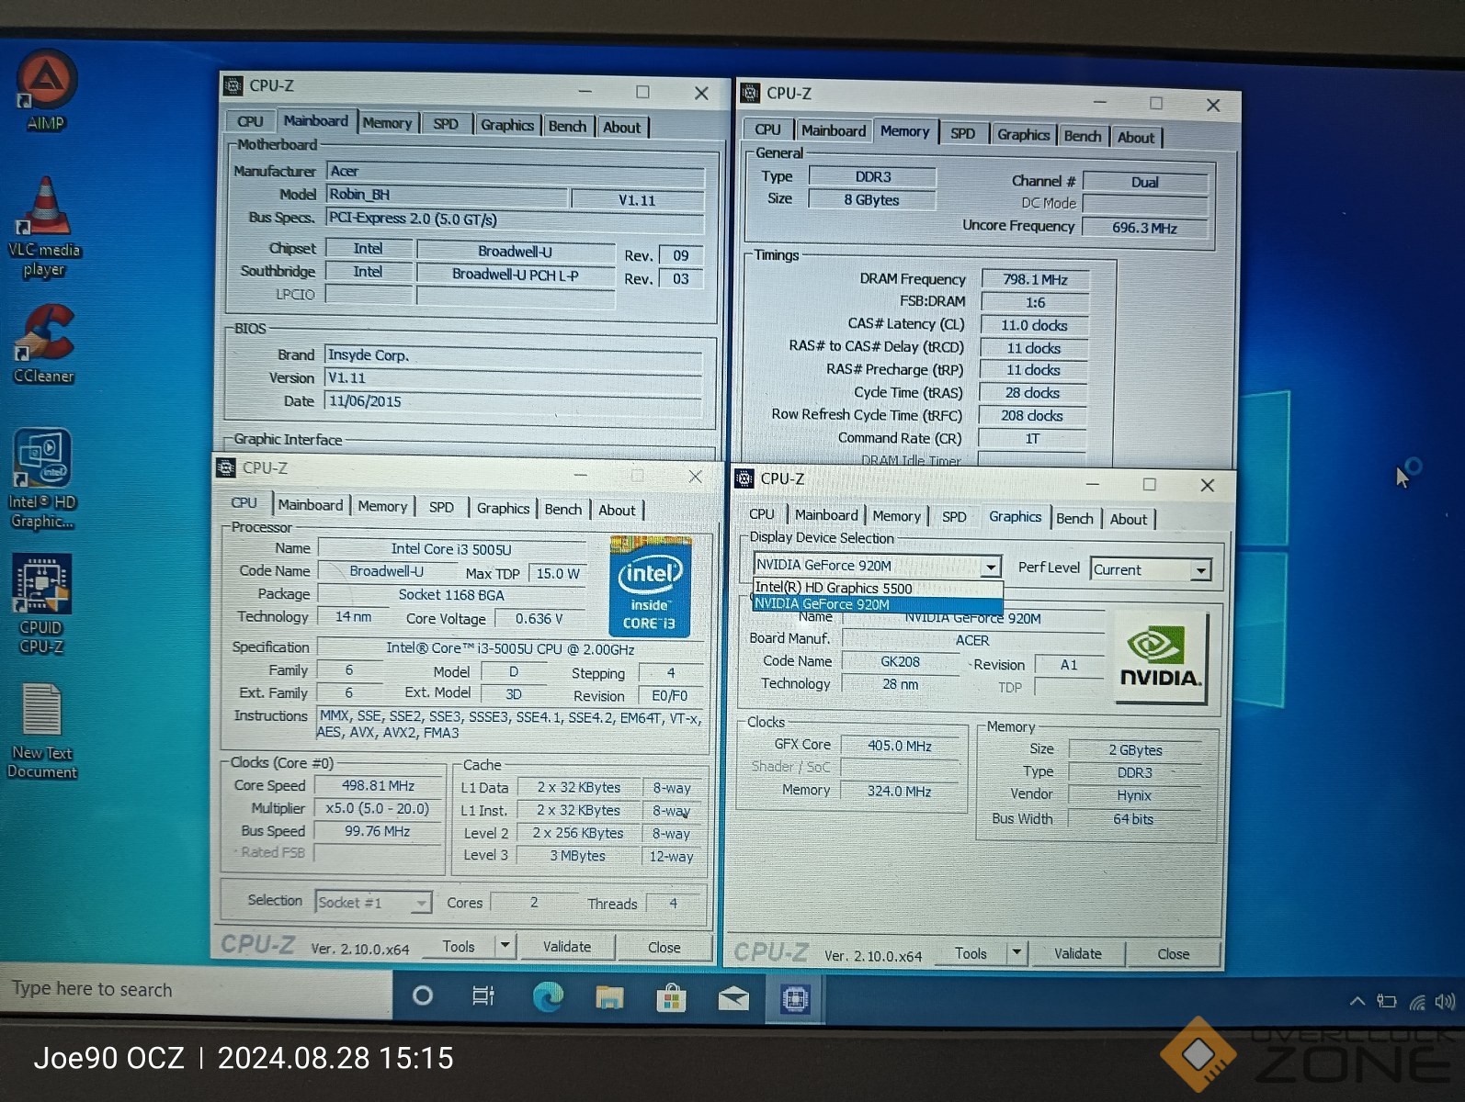Click Close button in CPU window
1465x1102 pixels.
[664, 948]
